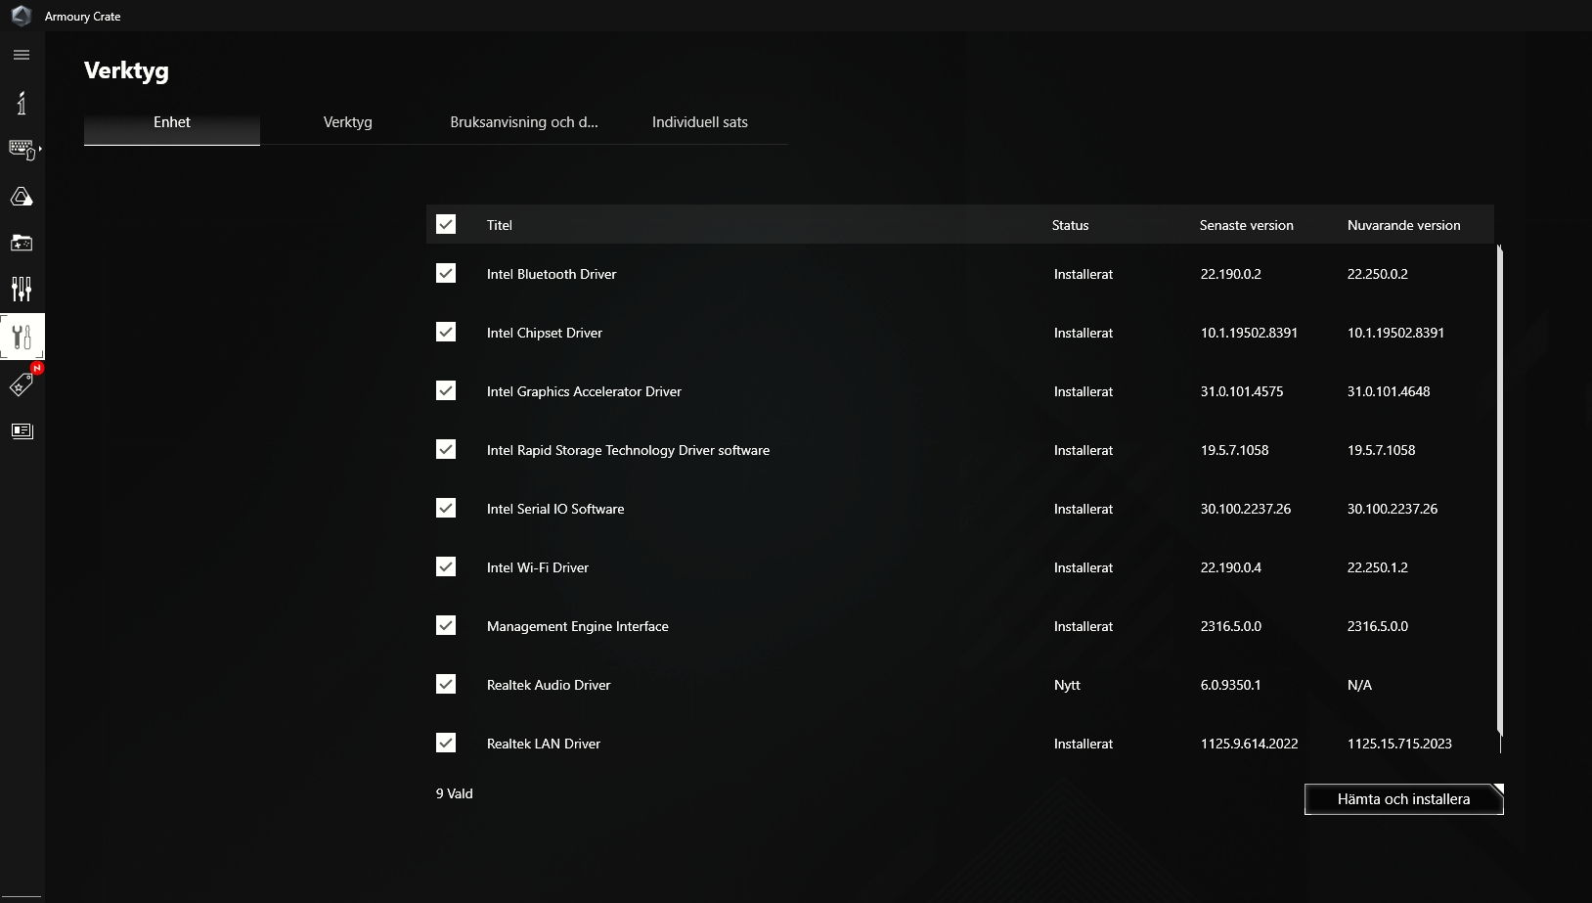Screen dimensions: 1592x903
Task: Toggle the select-all checkbox in header
Action: pyautogui.click(x=446, y=224)
